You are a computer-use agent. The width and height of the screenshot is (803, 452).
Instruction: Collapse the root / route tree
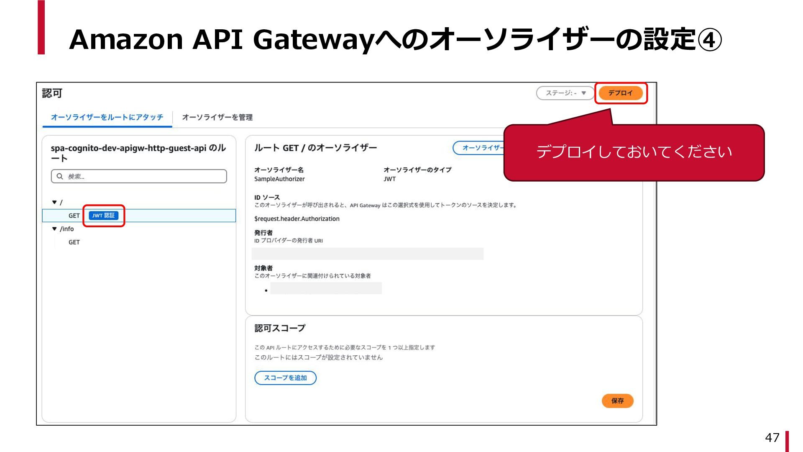tap(54, 202)
